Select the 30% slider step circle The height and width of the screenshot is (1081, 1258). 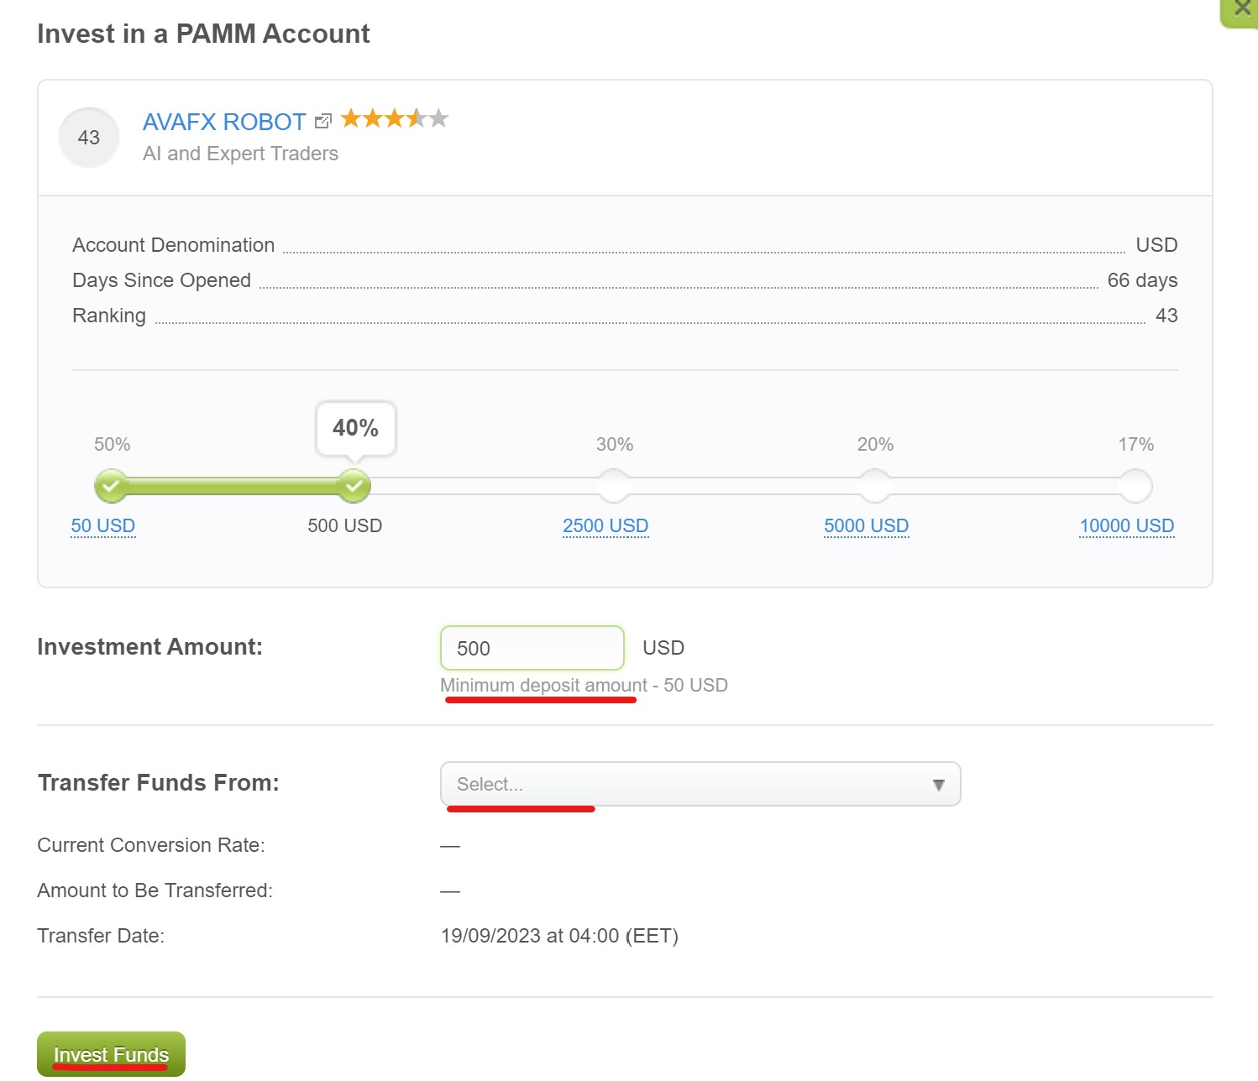tap(614, 486)
